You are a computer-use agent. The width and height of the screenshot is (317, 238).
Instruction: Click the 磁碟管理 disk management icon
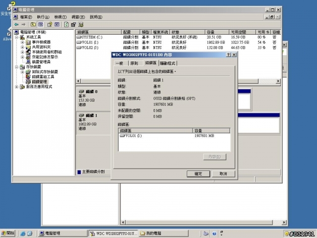click(28, 82)
